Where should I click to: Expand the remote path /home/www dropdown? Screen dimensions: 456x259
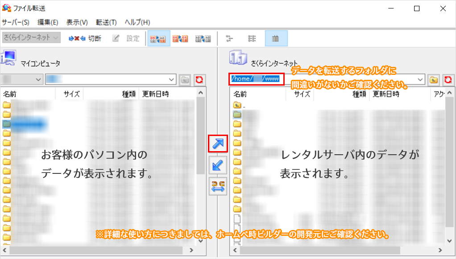[420, 79]
